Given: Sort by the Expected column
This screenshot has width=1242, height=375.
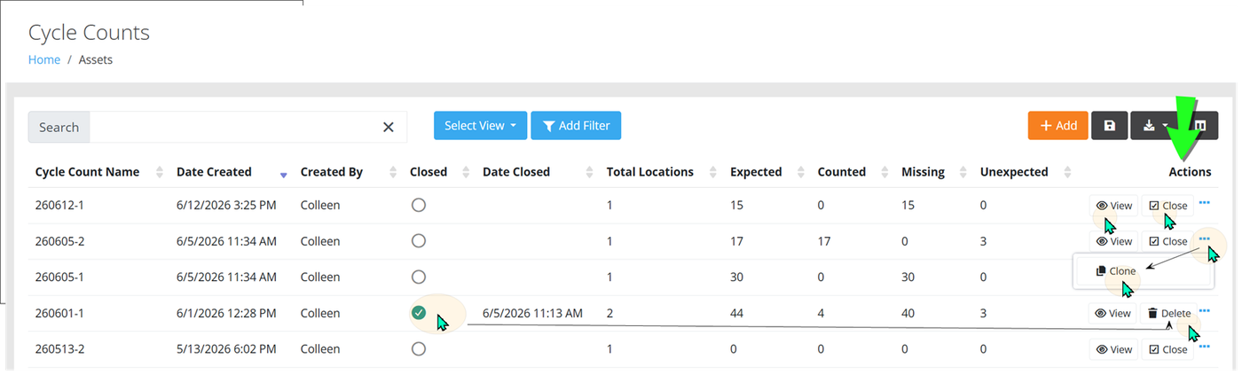Looking at the screenshot, I should 802,172.
